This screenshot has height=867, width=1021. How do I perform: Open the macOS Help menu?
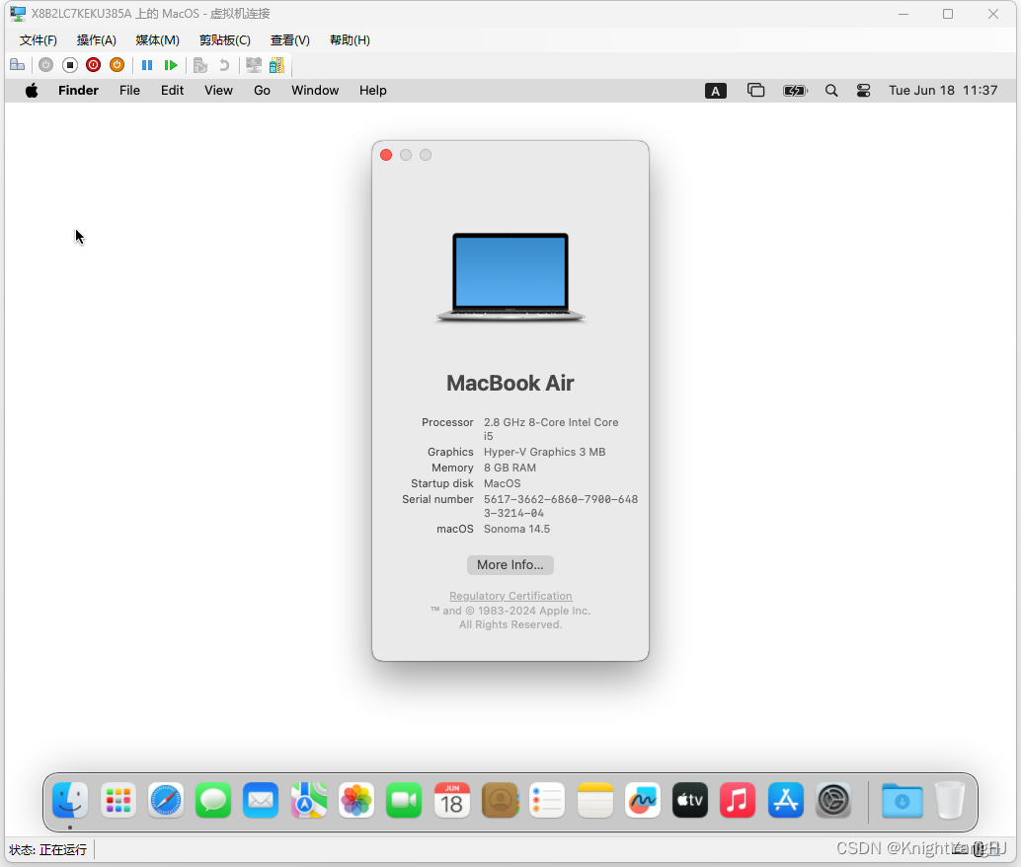coord(373,91)
